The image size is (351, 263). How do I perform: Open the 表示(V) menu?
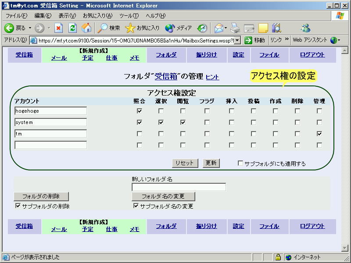click(67, 16)
